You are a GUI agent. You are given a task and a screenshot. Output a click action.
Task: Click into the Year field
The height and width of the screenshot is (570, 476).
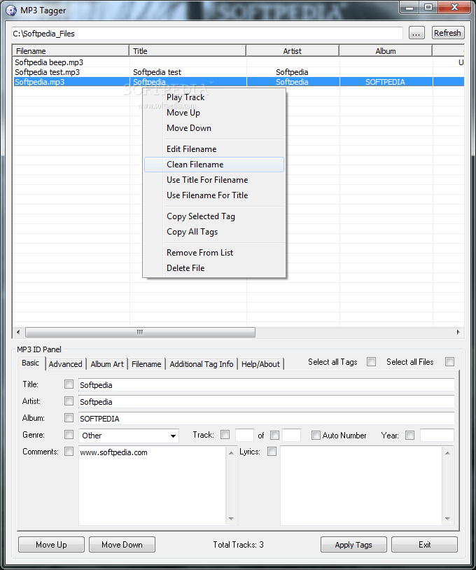tap(437, 435)
